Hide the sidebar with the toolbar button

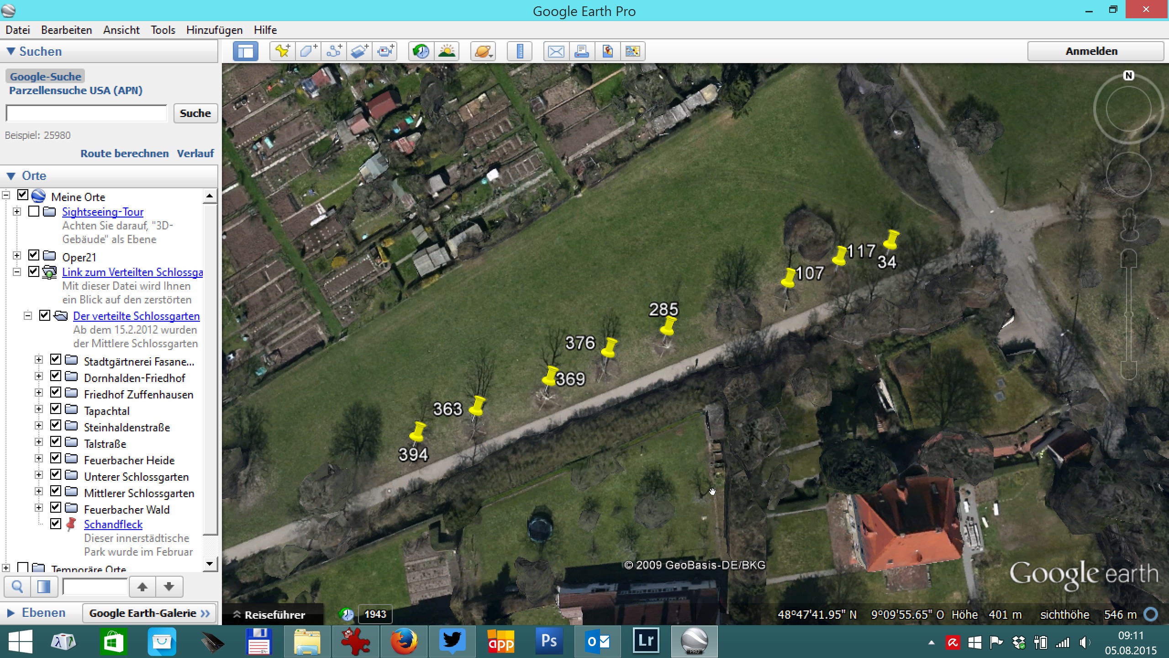pos(246,51)
